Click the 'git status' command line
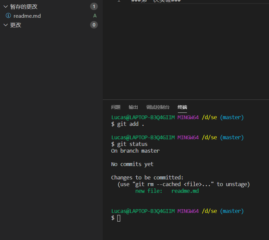The image size is (269, 240). coord(132,144)
